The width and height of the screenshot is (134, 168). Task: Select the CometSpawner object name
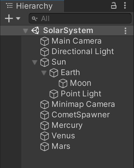tap(81, 115)
